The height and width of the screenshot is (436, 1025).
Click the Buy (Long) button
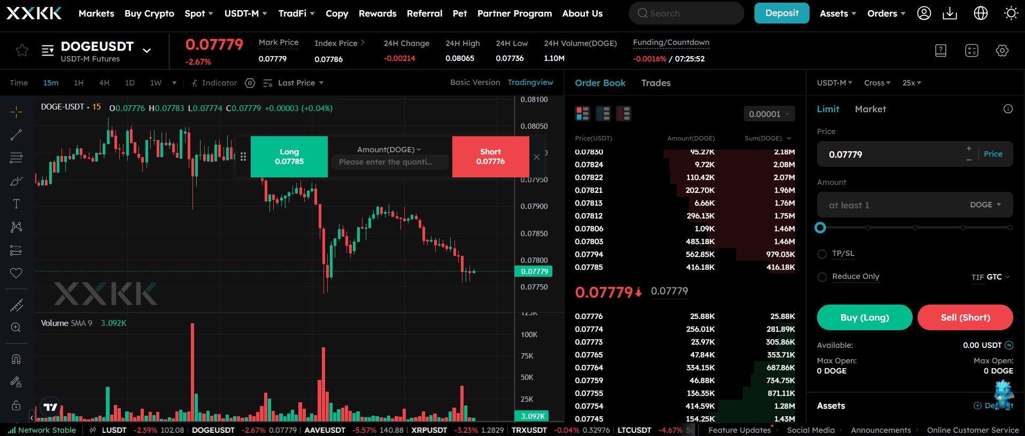(x=865, y=317)
